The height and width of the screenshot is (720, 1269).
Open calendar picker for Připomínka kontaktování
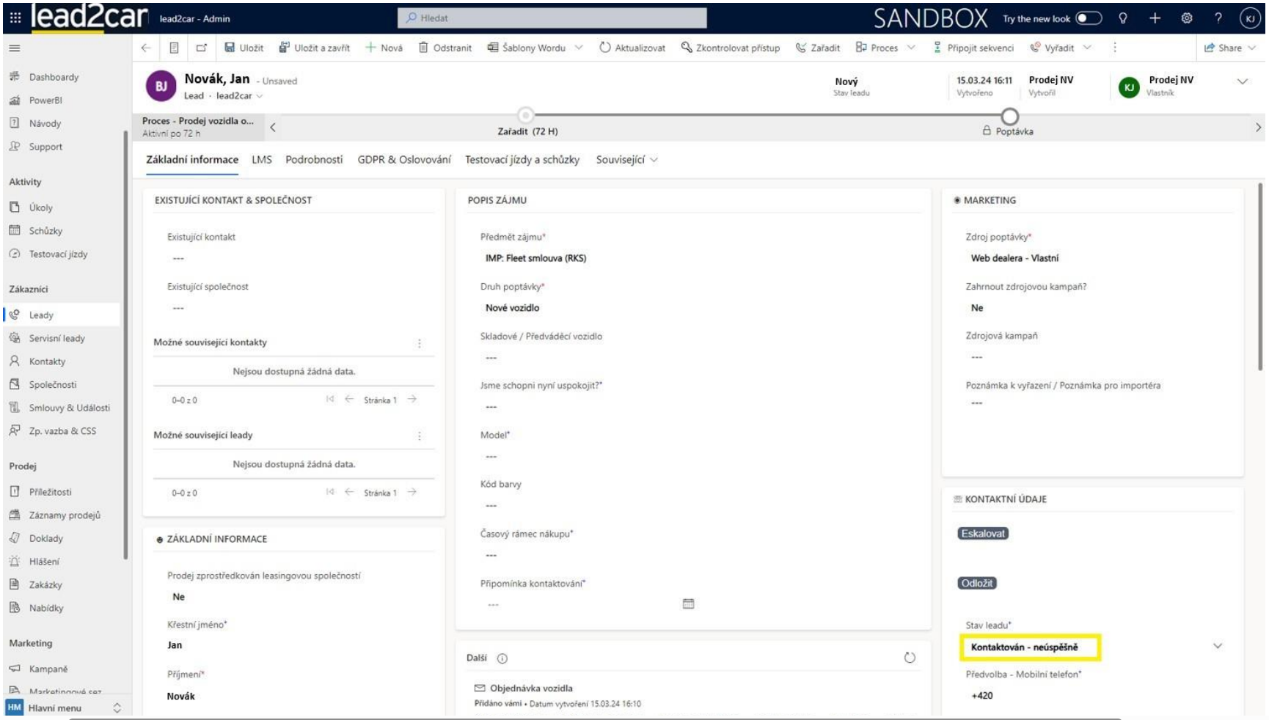(x=688, y=604)
